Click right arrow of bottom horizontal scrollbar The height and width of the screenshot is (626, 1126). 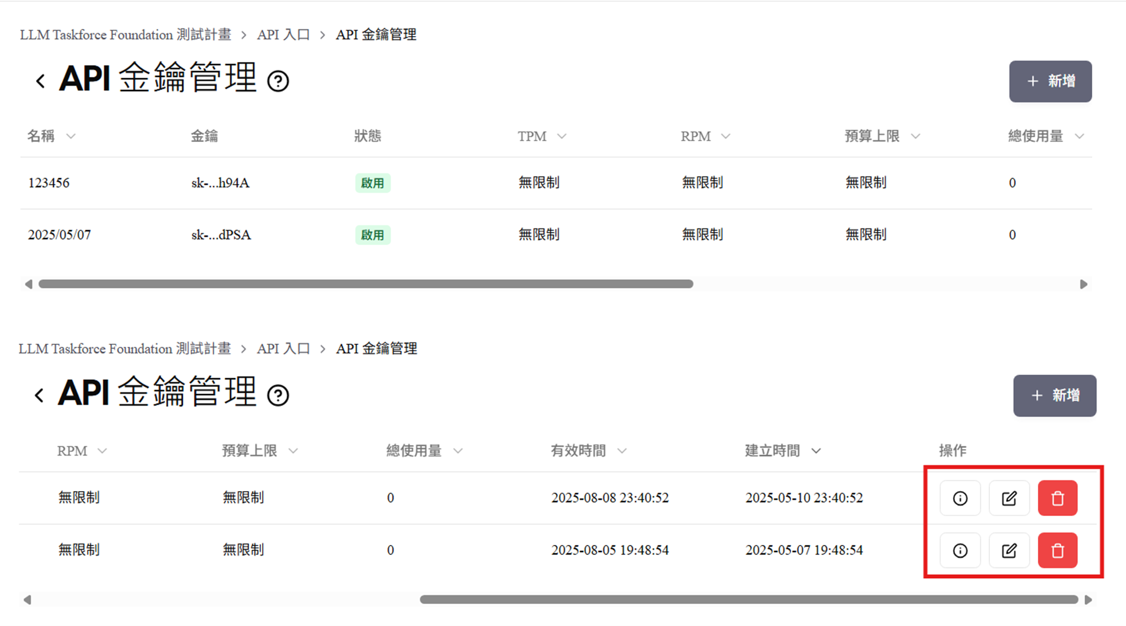(1088, 599)
